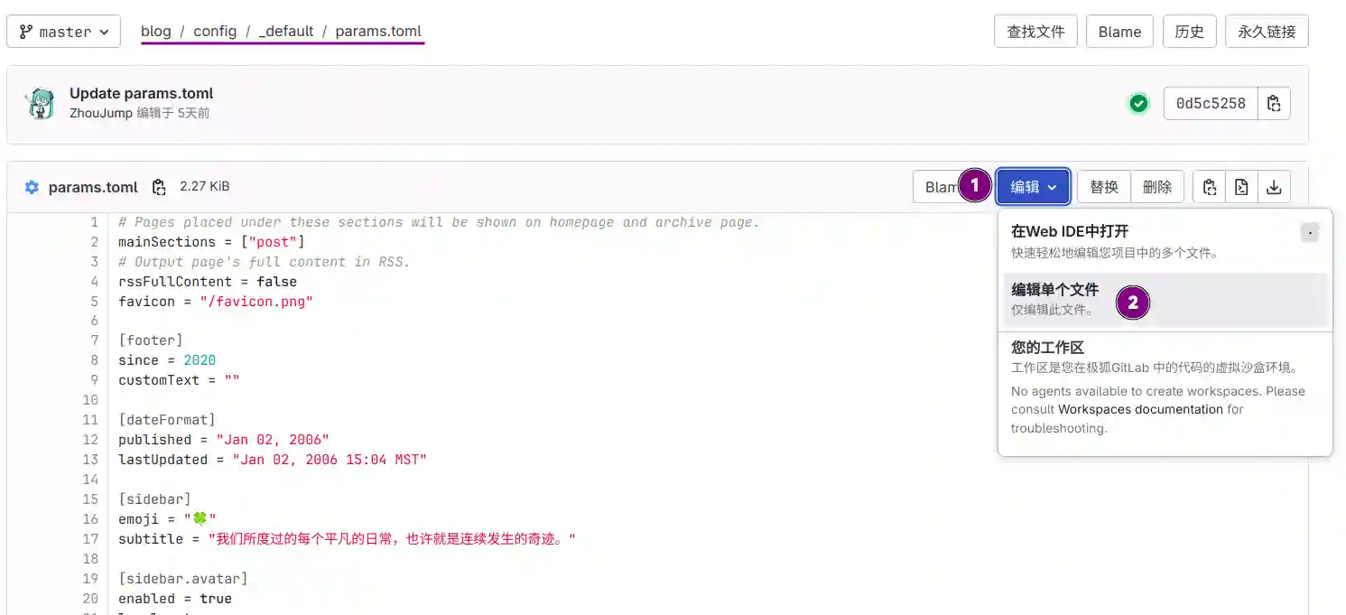Click the keyboard shortcut badge beside Web IDE
Viewport: 1346px width, 615px height.
click(1310, 233)
